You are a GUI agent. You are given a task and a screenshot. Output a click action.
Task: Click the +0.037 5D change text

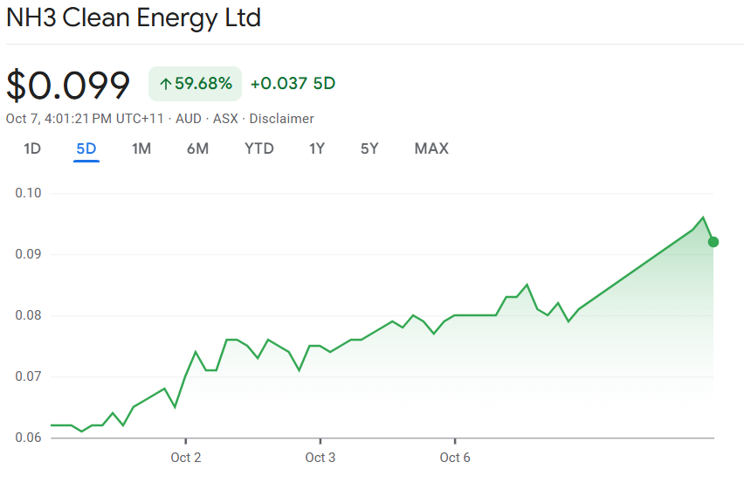pos(293,84)
